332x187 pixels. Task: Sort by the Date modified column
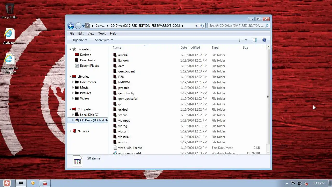click(194, 48)
